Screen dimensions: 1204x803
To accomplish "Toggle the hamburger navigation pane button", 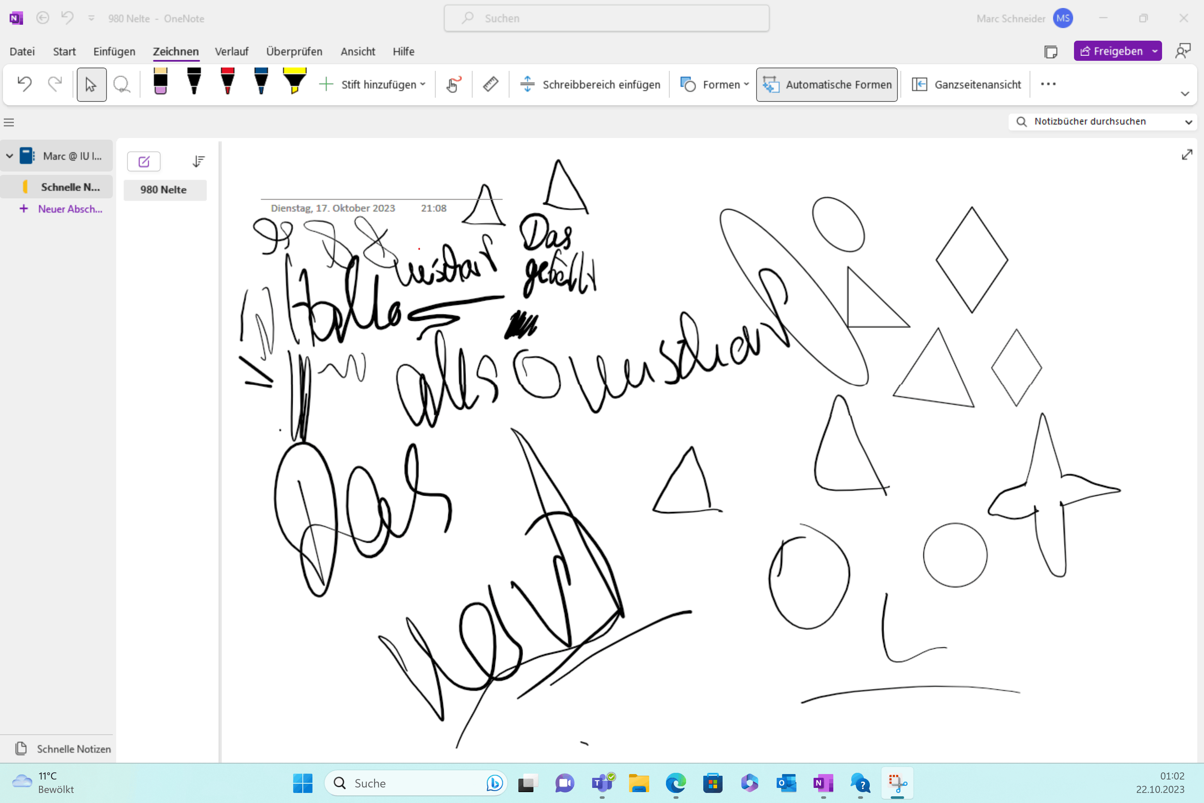I will 9,122.
